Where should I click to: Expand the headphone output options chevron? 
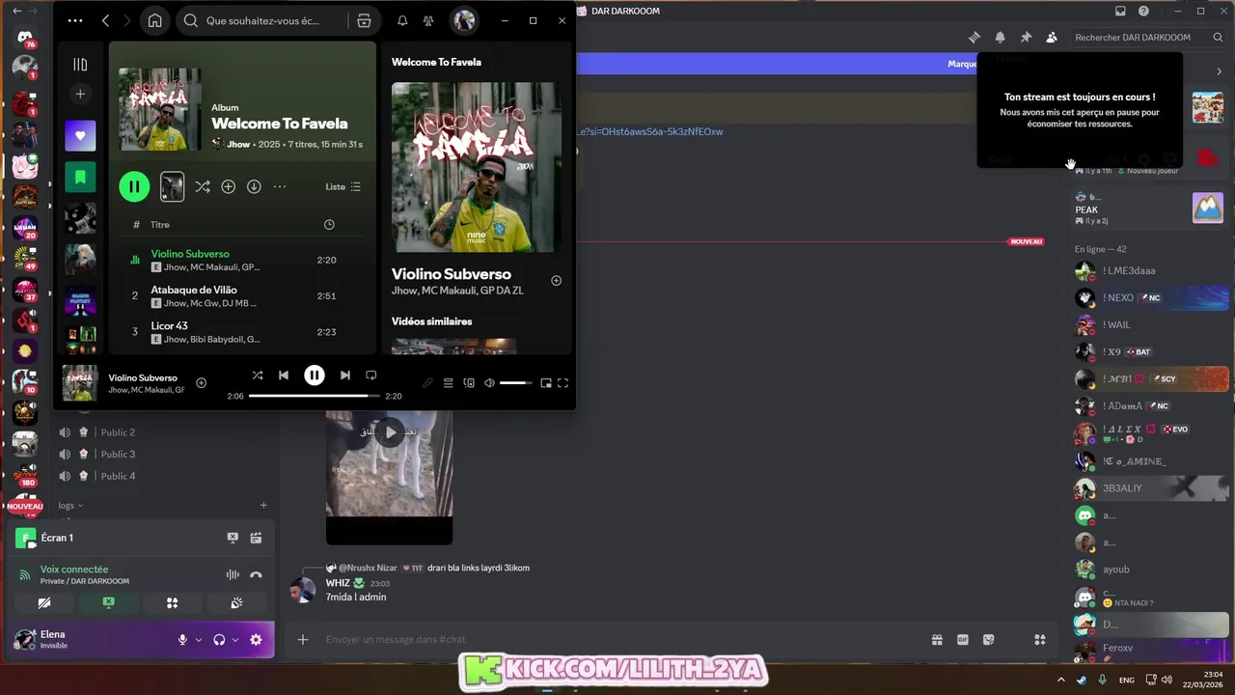pos(235,640)
